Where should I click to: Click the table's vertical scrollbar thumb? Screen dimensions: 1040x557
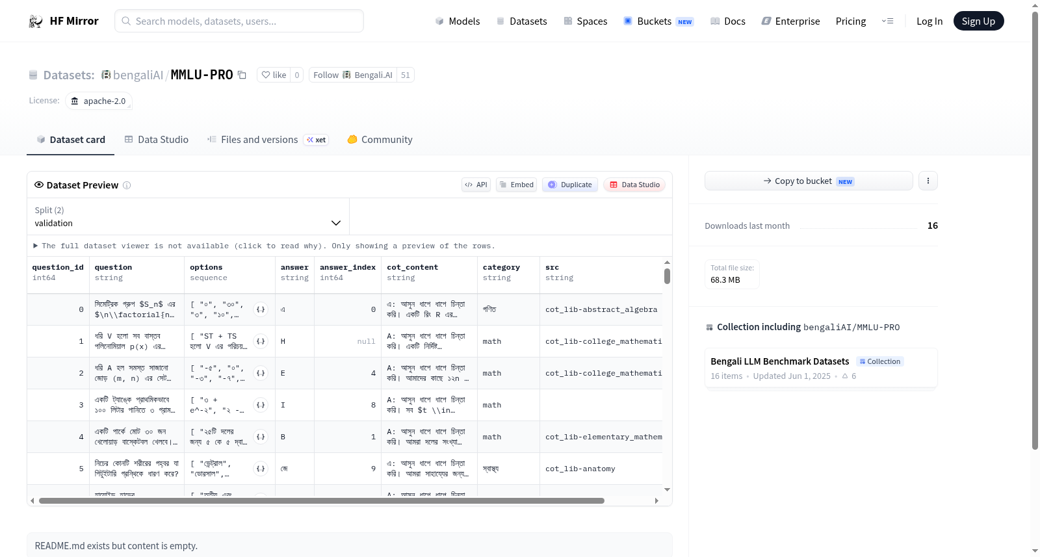pos(667,276)
